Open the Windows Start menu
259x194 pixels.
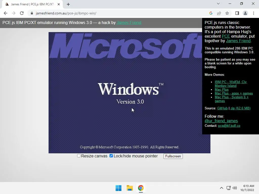pos(118,188)
